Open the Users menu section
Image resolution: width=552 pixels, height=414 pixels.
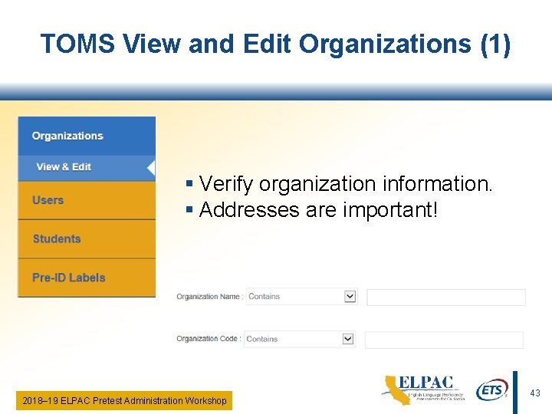87,200
